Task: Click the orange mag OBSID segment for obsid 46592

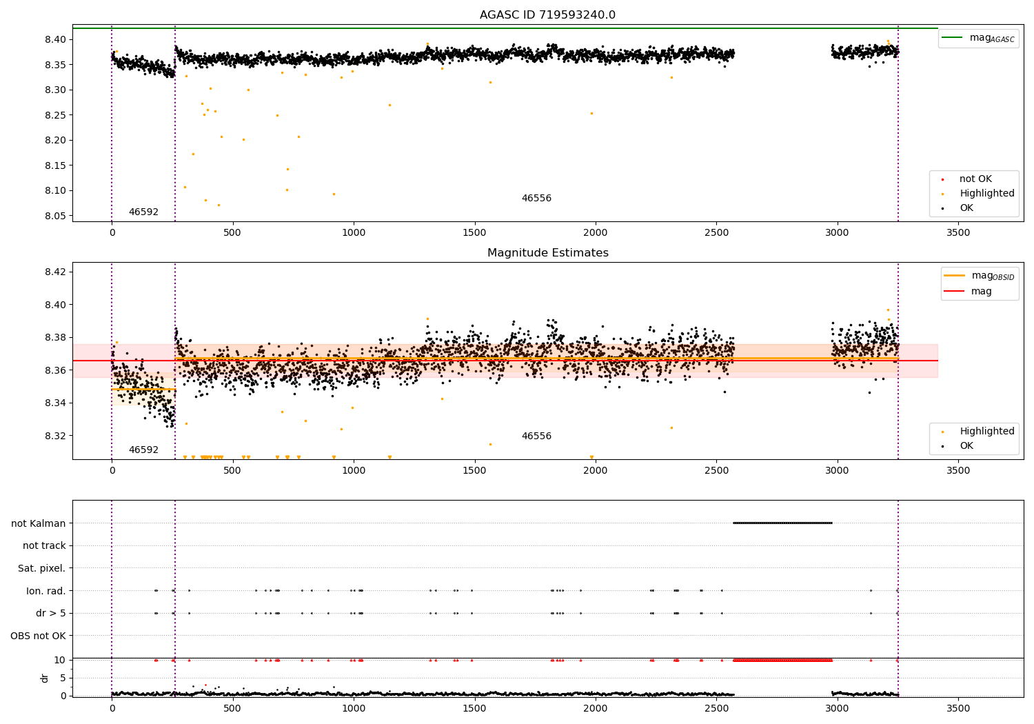Action: point(143,390)
